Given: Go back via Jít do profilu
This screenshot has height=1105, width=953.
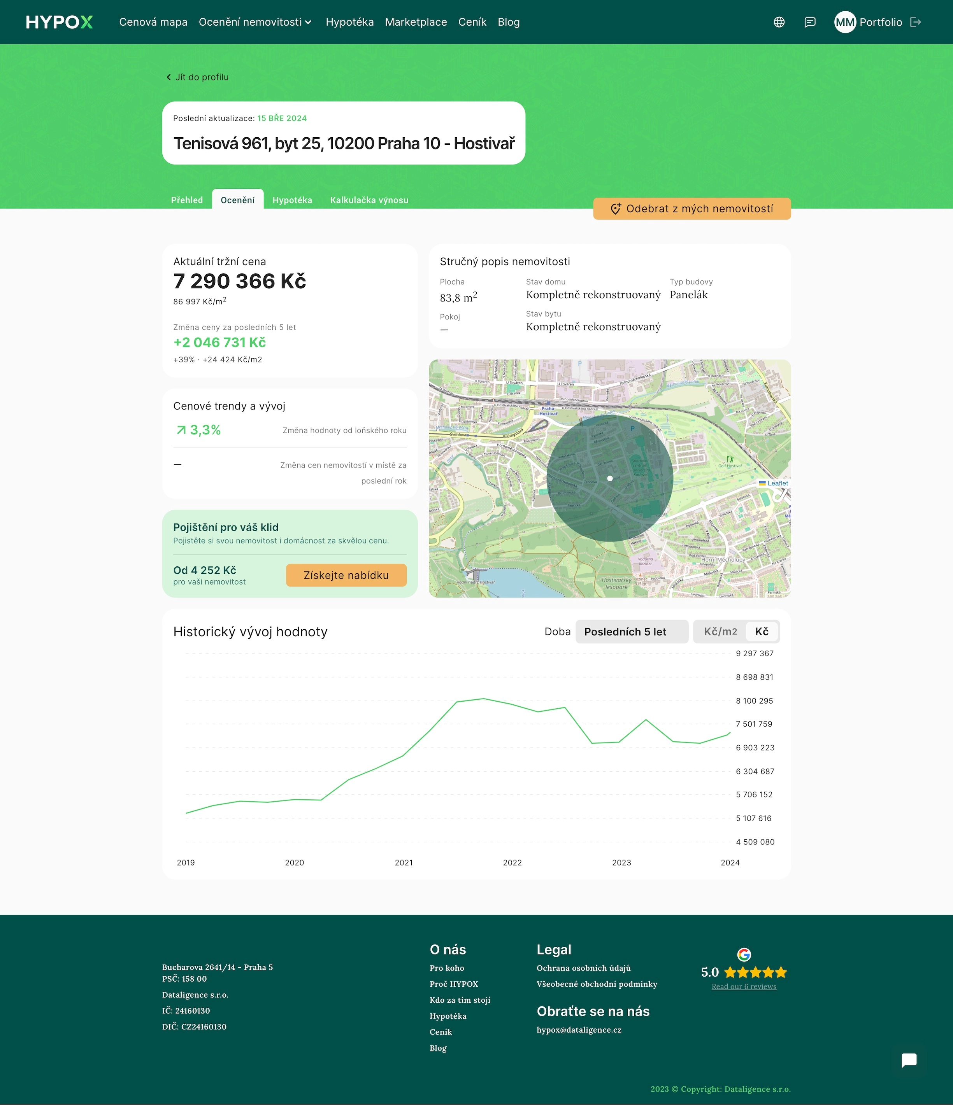Looking at the screenshot, I should pyautogui.click(x=197, y=77).
